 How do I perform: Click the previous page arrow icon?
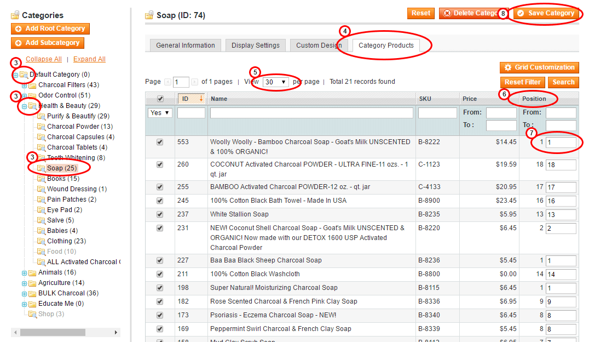click(168, 82)
